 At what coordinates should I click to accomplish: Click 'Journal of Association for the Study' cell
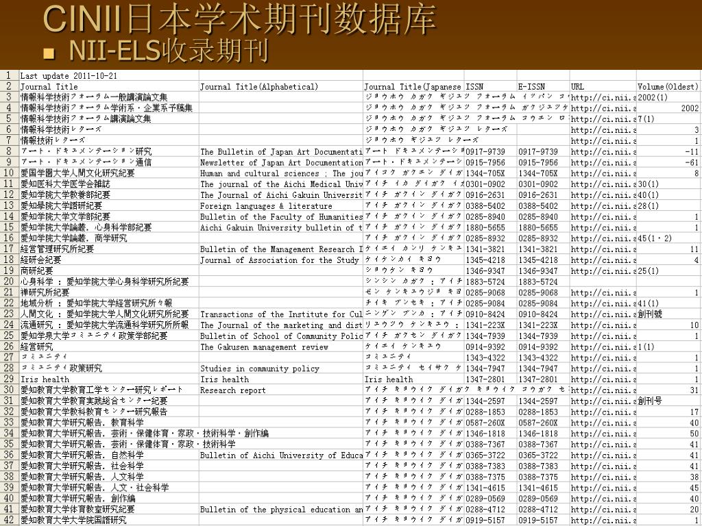(280, 260)
